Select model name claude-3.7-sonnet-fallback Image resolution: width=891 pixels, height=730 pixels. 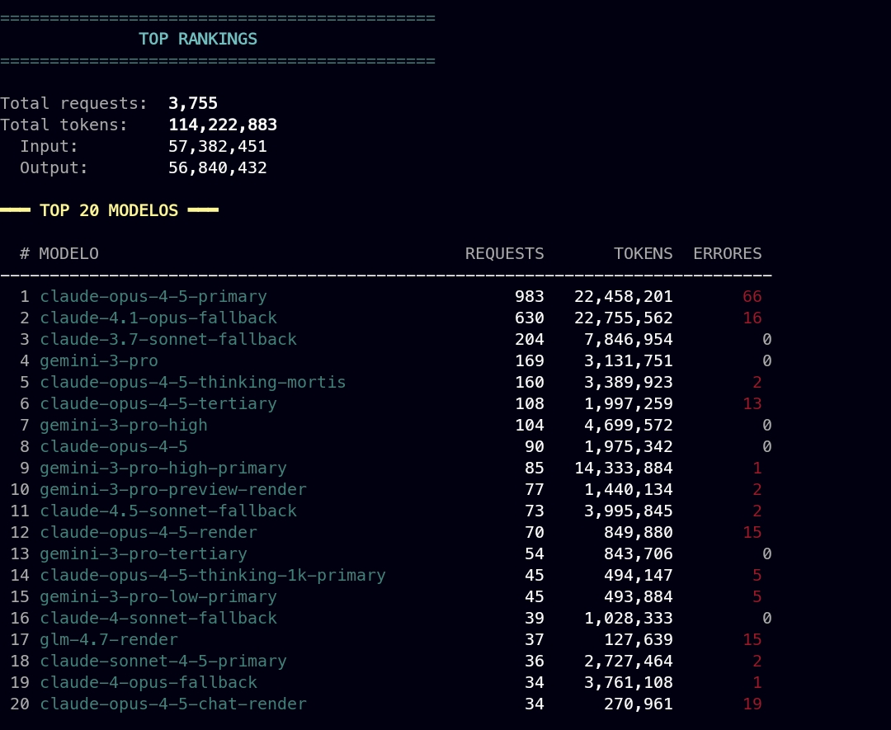point(168,340)
